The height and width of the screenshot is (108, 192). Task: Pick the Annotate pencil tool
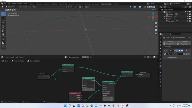point(3,39)
